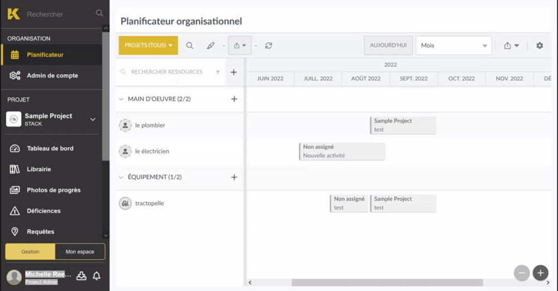Open notifications bell

coord(97,276)
